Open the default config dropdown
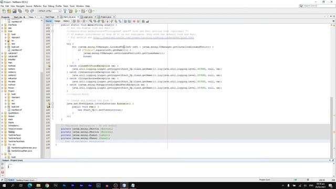The height and width of the screenshot is (189, 336). [x=49, y=11]
